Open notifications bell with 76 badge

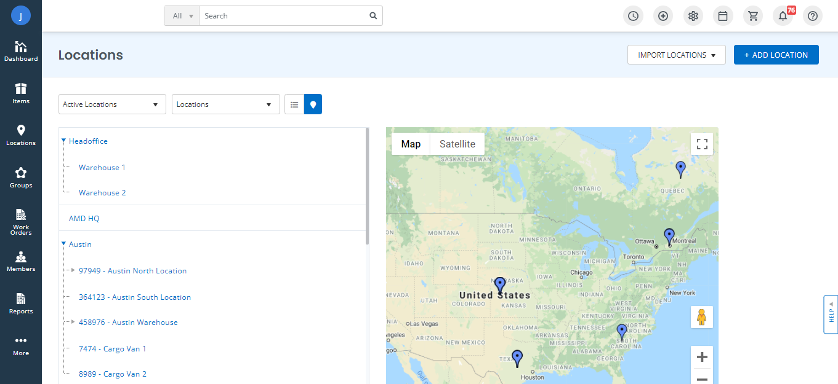coord(783,16)
